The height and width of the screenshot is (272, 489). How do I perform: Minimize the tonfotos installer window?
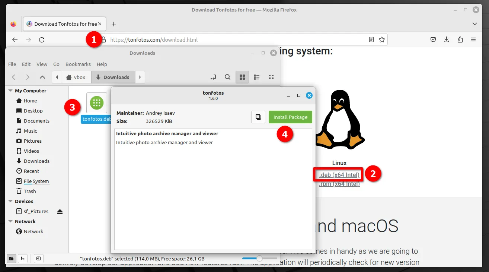pyautogui.click(x=288, y=96)
